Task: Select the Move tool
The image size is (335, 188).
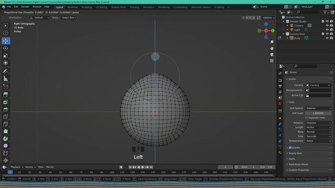Action: pyautogui.click(x=6, y=41)
